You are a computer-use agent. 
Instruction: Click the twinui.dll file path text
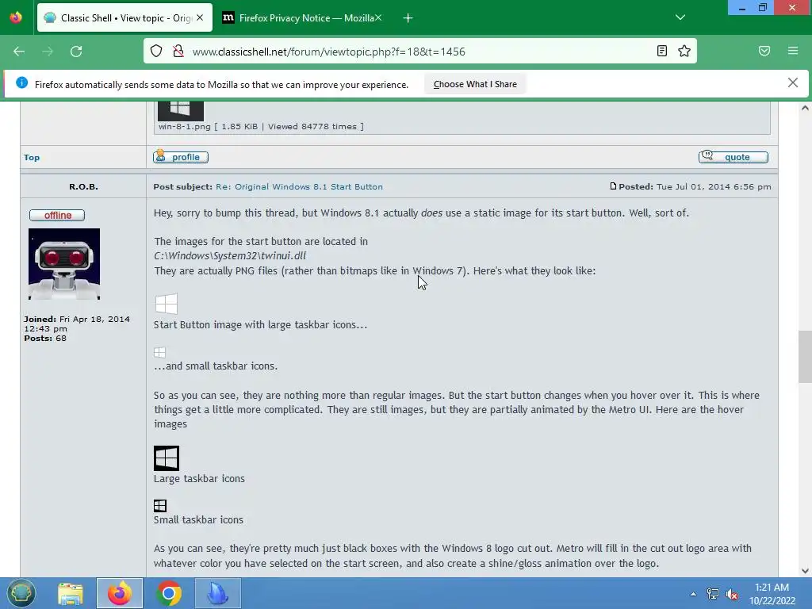tap(230, 256)
